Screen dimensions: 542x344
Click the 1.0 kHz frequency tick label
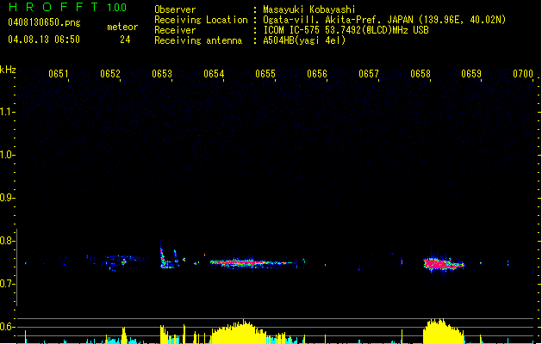(x=7, y=155)
